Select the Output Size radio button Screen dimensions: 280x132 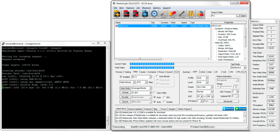[x=157, y=84]
